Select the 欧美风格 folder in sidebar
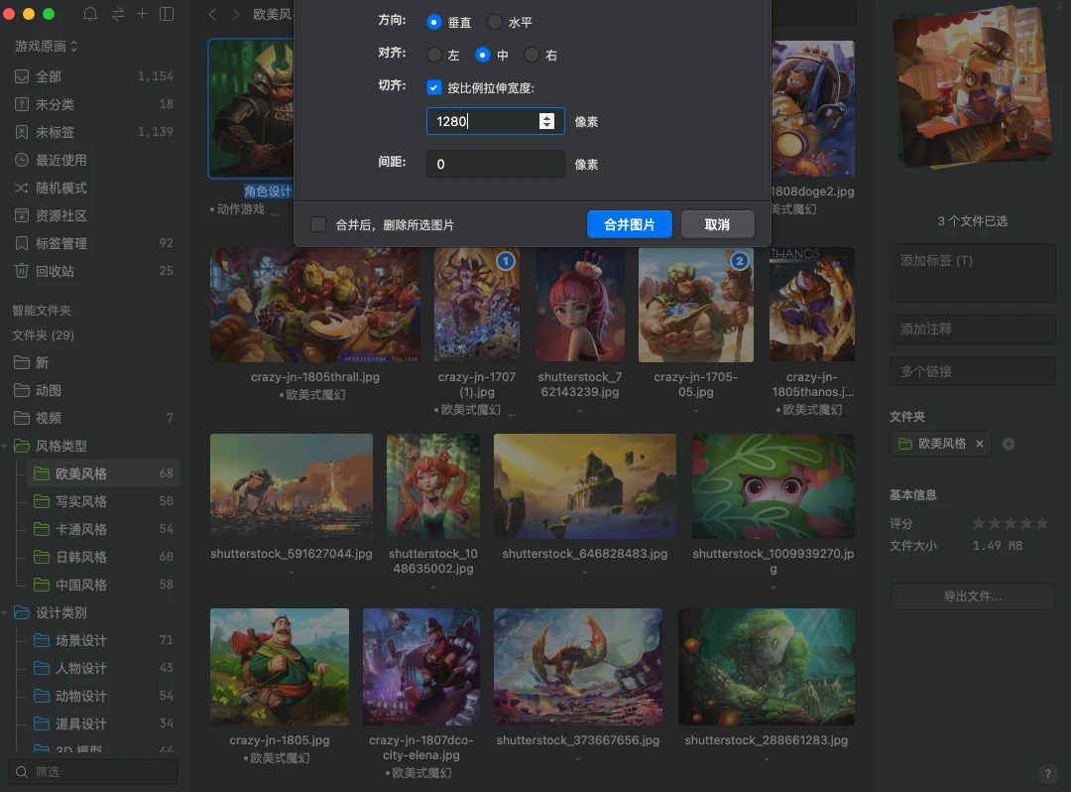Screen dimensions: 1071x792 [x=102, y=473]
